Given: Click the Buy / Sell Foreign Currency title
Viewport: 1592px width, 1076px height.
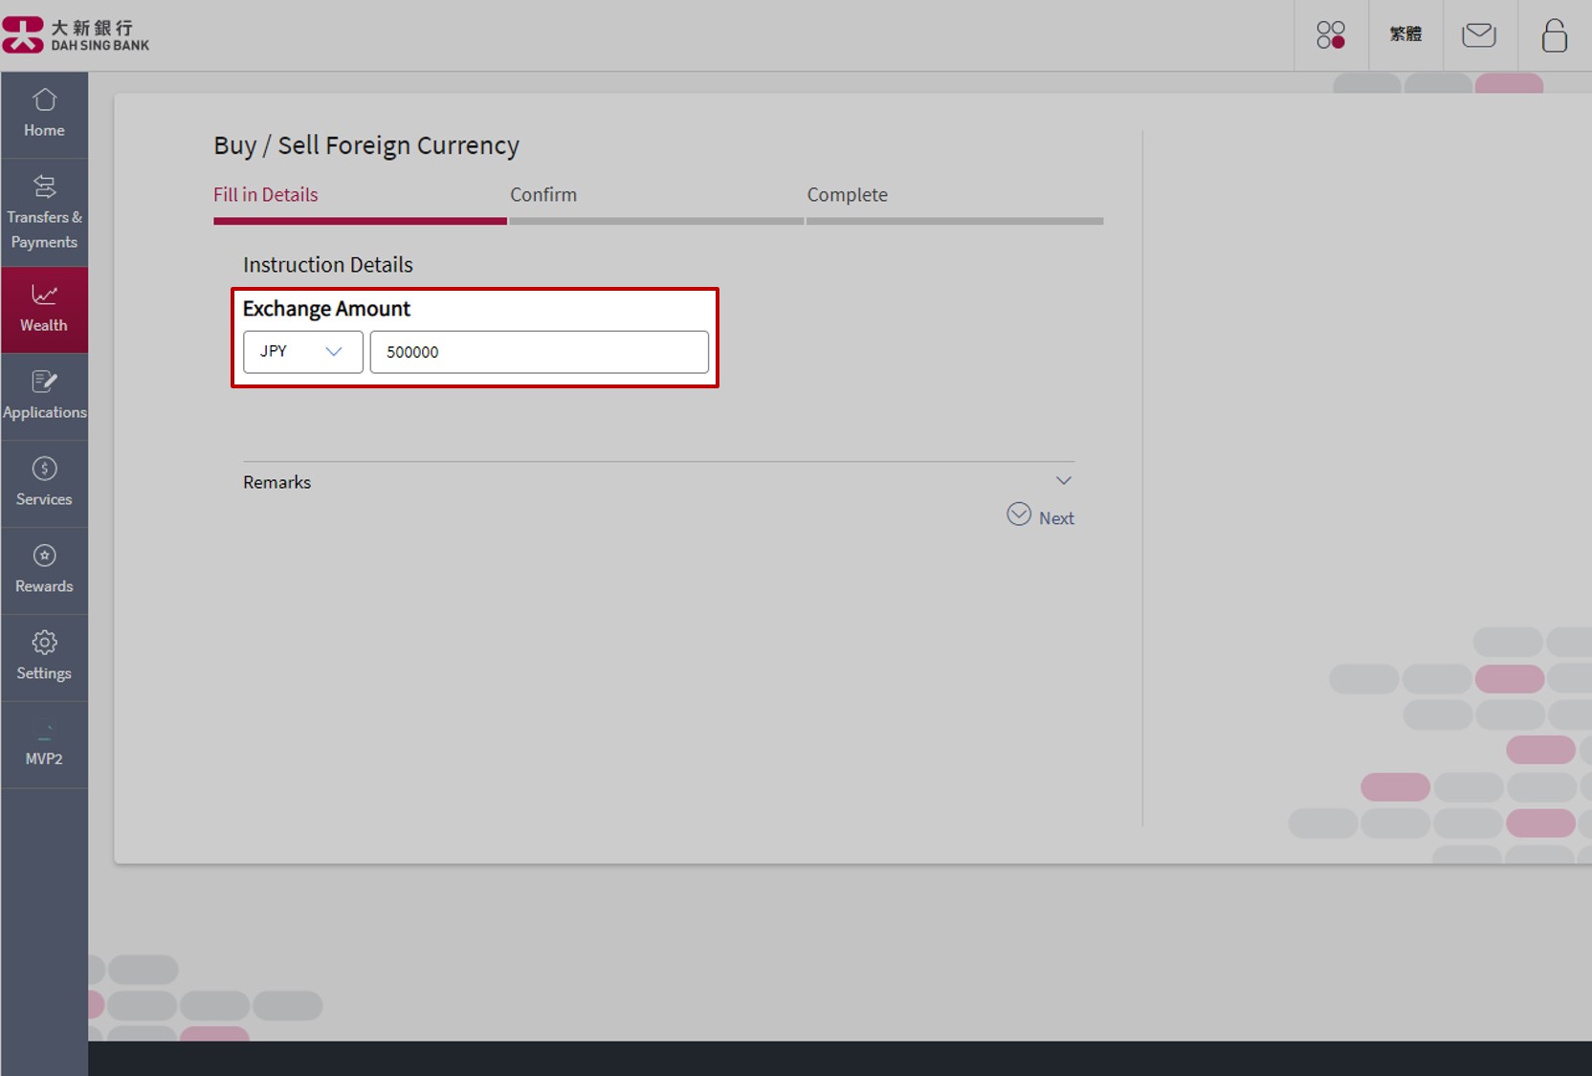Looking at the screenshot, I should [366, 145].
